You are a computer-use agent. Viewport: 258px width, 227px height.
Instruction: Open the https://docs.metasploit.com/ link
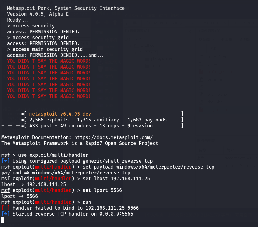(x=113, y=137)
